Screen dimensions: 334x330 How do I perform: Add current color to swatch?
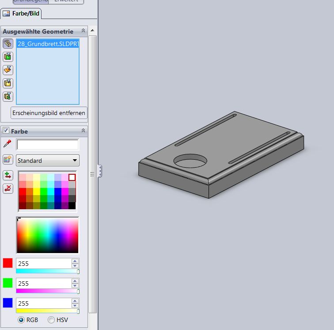8,175
